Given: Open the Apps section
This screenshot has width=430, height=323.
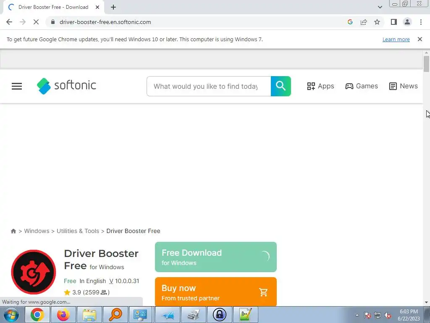Looking at the screenshot, I should coord(320,86).
